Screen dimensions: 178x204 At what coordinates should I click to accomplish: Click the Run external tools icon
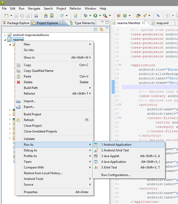coord(105,16)
